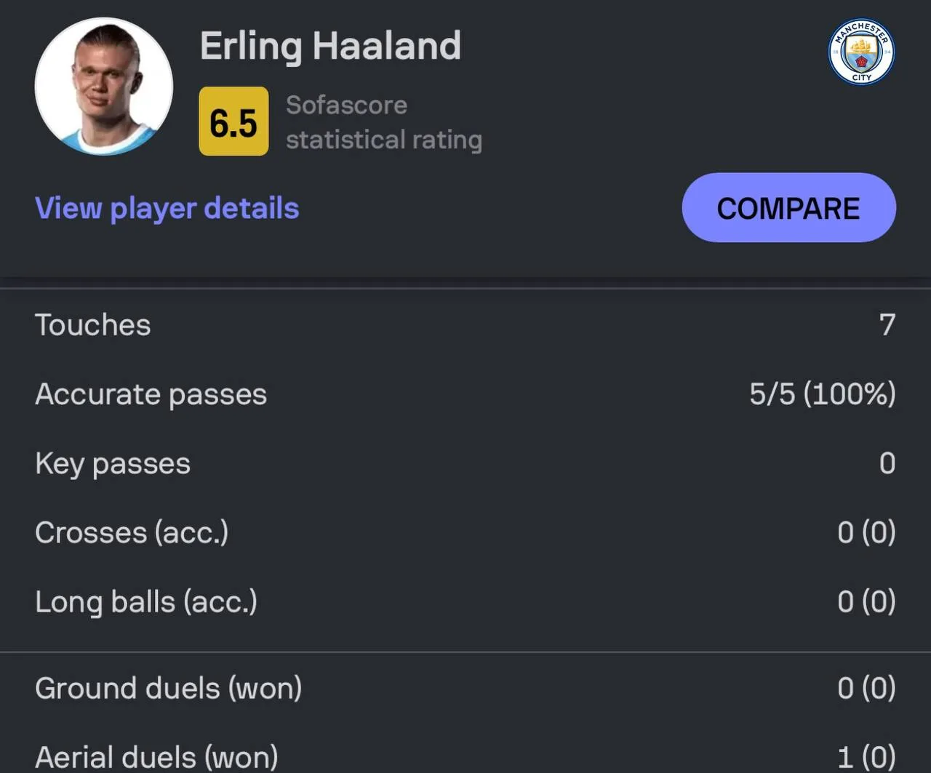Click the Long balls value 0 (0)
This screenshot has width=931, height=773.
(x=866, y=602)
